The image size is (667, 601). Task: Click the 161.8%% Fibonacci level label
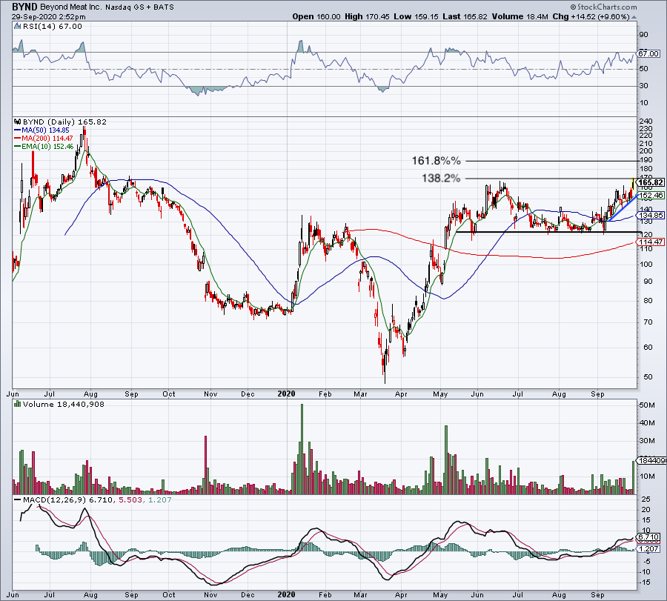point(436,161)
